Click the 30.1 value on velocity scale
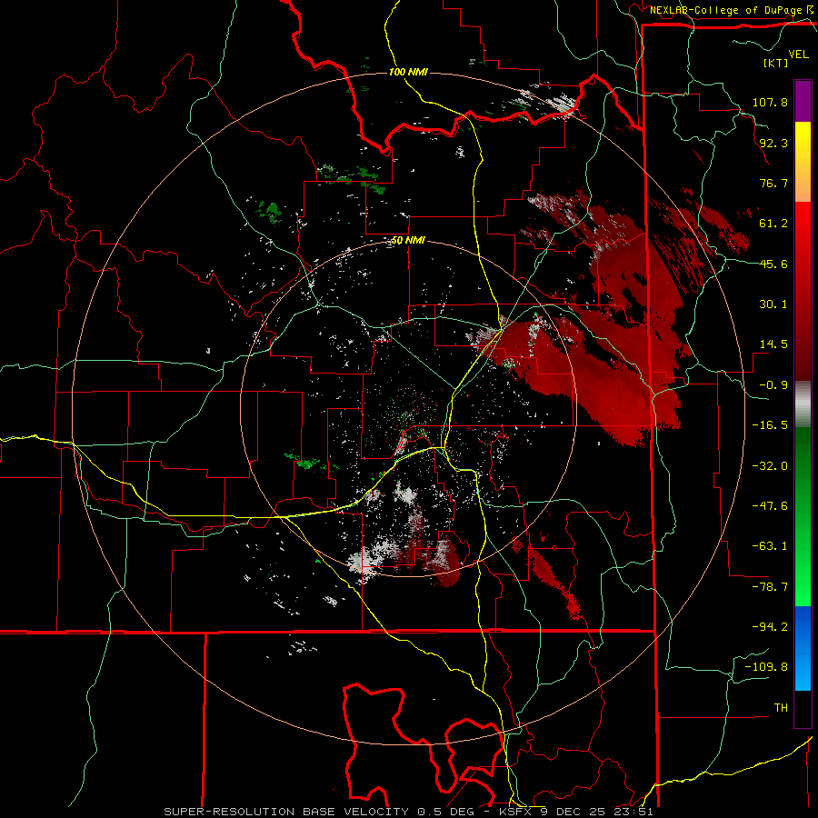Viewport: 818px width, 818px height. [773, 304]
